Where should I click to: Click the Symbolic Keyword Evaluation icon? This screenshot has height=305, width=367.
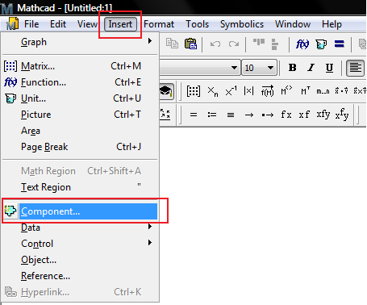point(268,115)
